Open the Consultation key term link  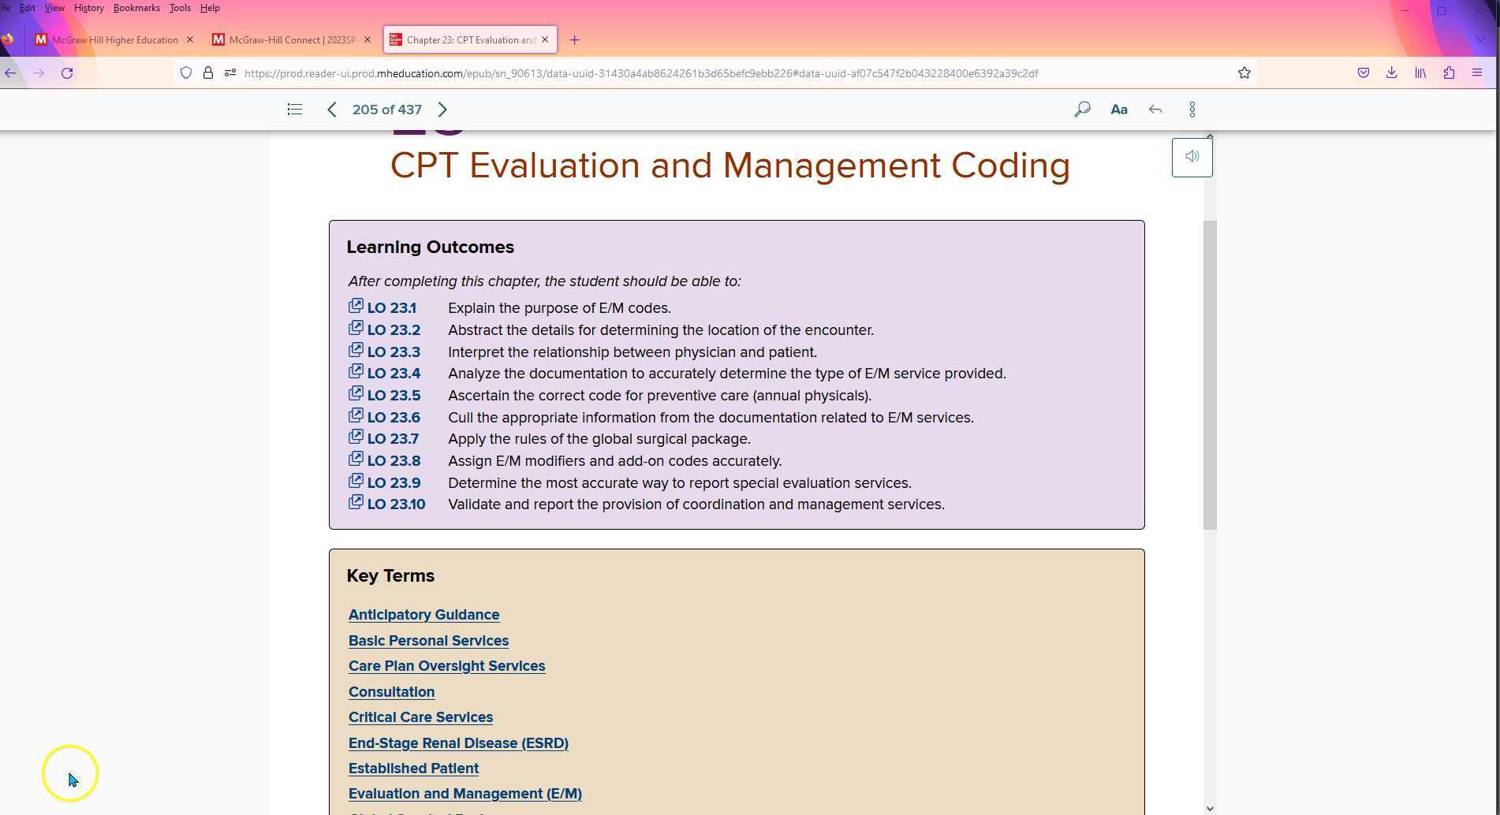point(391,691)
